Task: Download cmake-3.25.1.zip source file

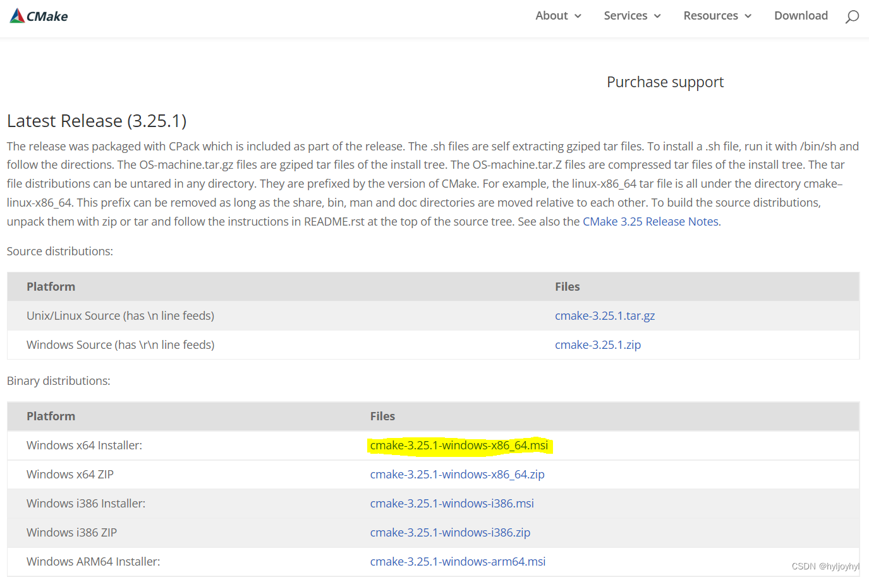Action: click(598, 345)
